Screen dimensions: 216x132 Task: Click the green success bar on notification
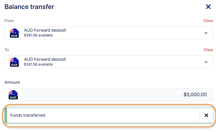(6, 115)
